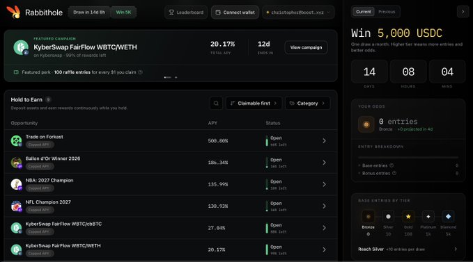Screen dimensions: 473x262
Task: Expand the Ballon d'Or Winner 2026 chevron
Action: [325, 163]
